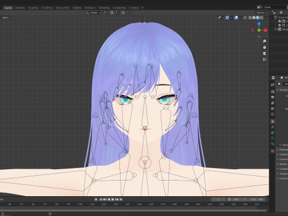Open outliner display mode dropdown

coord(274,13)
